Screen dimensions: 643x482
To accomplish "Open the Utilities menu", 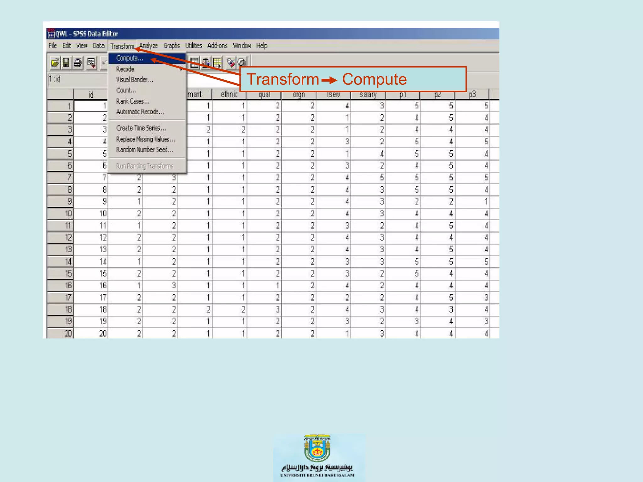I will (194, 46).
